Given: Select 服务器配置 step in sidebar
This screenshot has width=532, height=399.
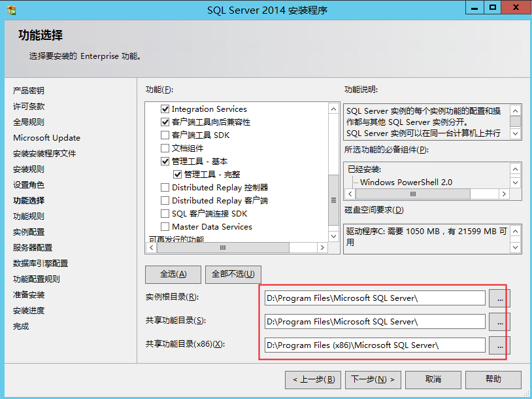Looking at the screenshot, I should click(x=33, y=247).
